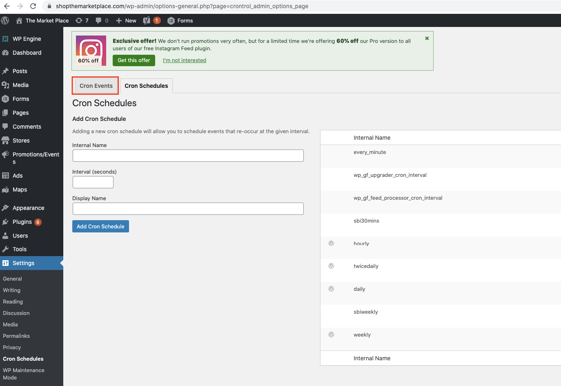Switch to the Cron Events tab
This screenshot has height=386, width=561.
pyautogui.click(x=96, y=86)
